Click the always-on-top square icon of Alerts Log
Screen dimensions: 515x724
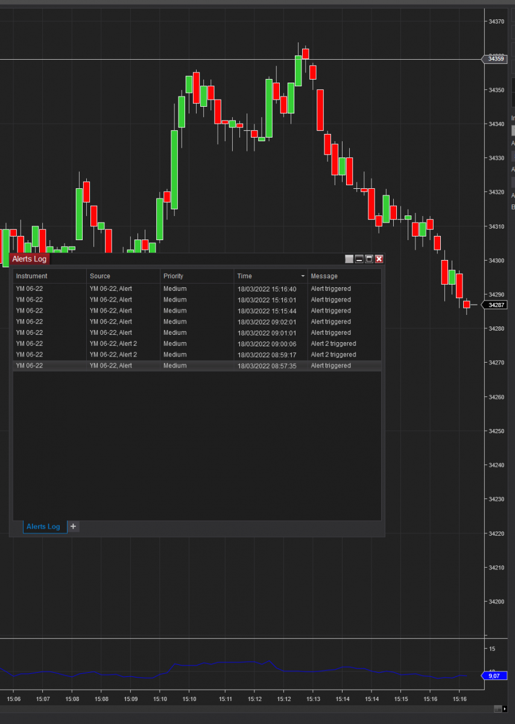(x=349, y=259)
